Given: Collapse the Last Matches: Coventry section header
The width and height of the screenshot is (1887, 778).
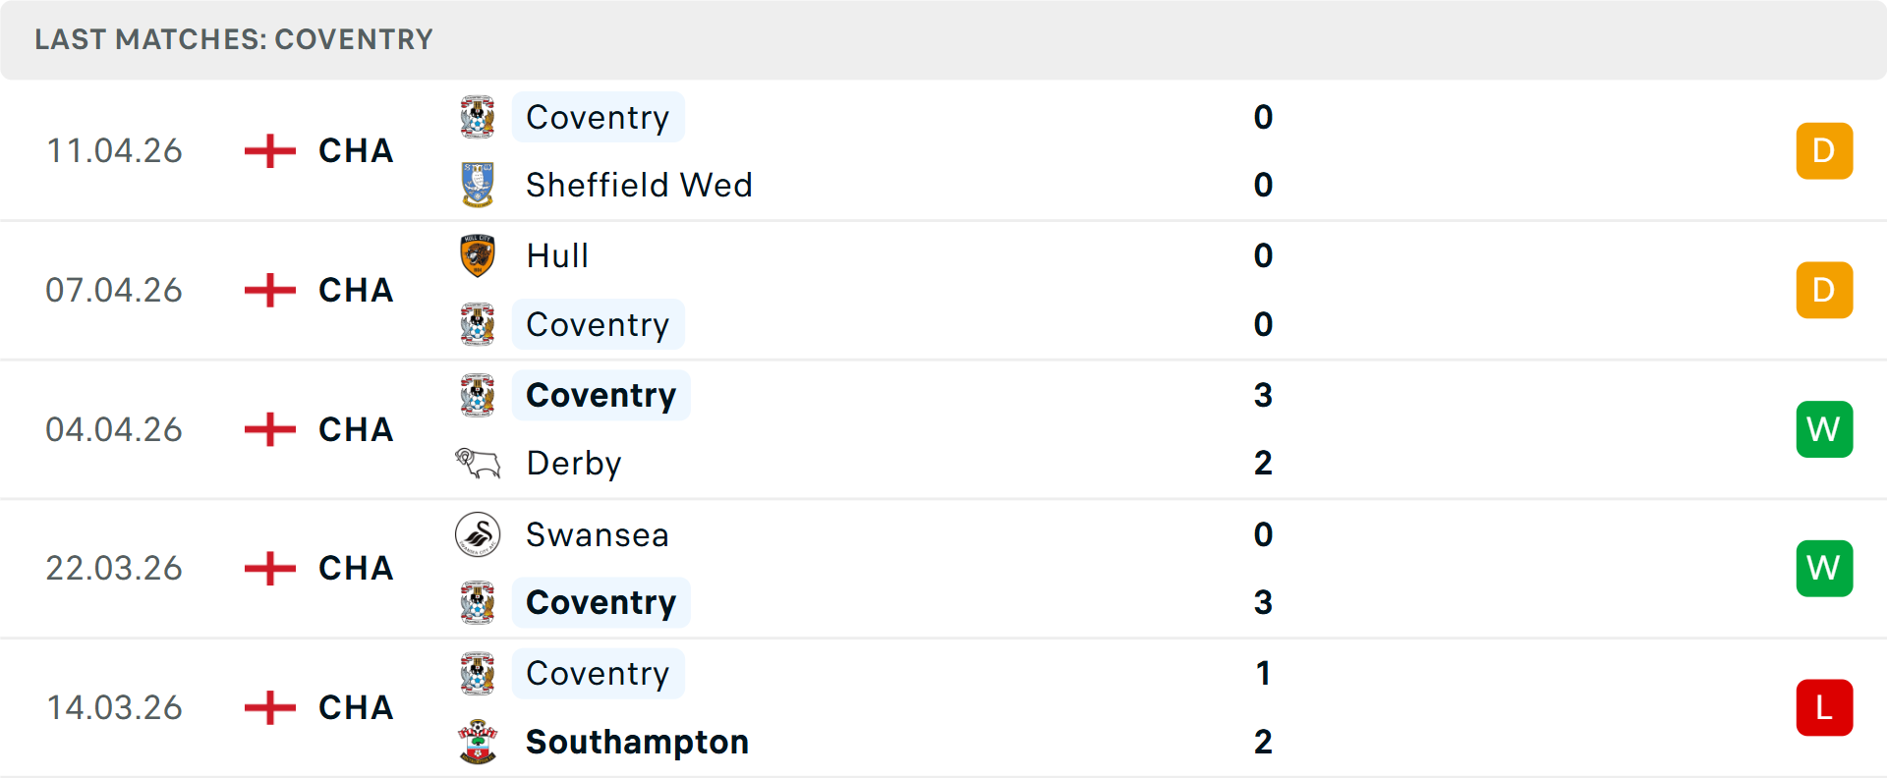Looking at the screenshot, I should coord(233,39).
